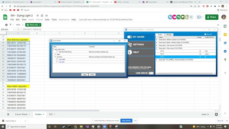
Task: Open Windows Start menu
Action: [2, 127]
